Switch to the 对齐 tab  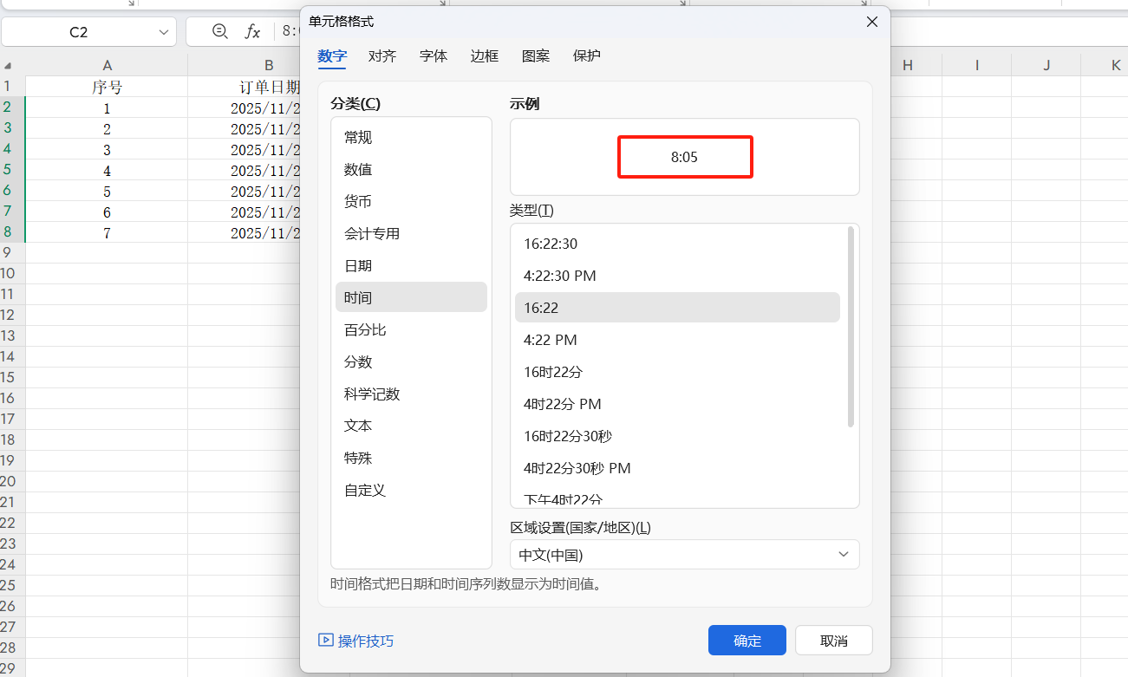(x=382, y=56)
